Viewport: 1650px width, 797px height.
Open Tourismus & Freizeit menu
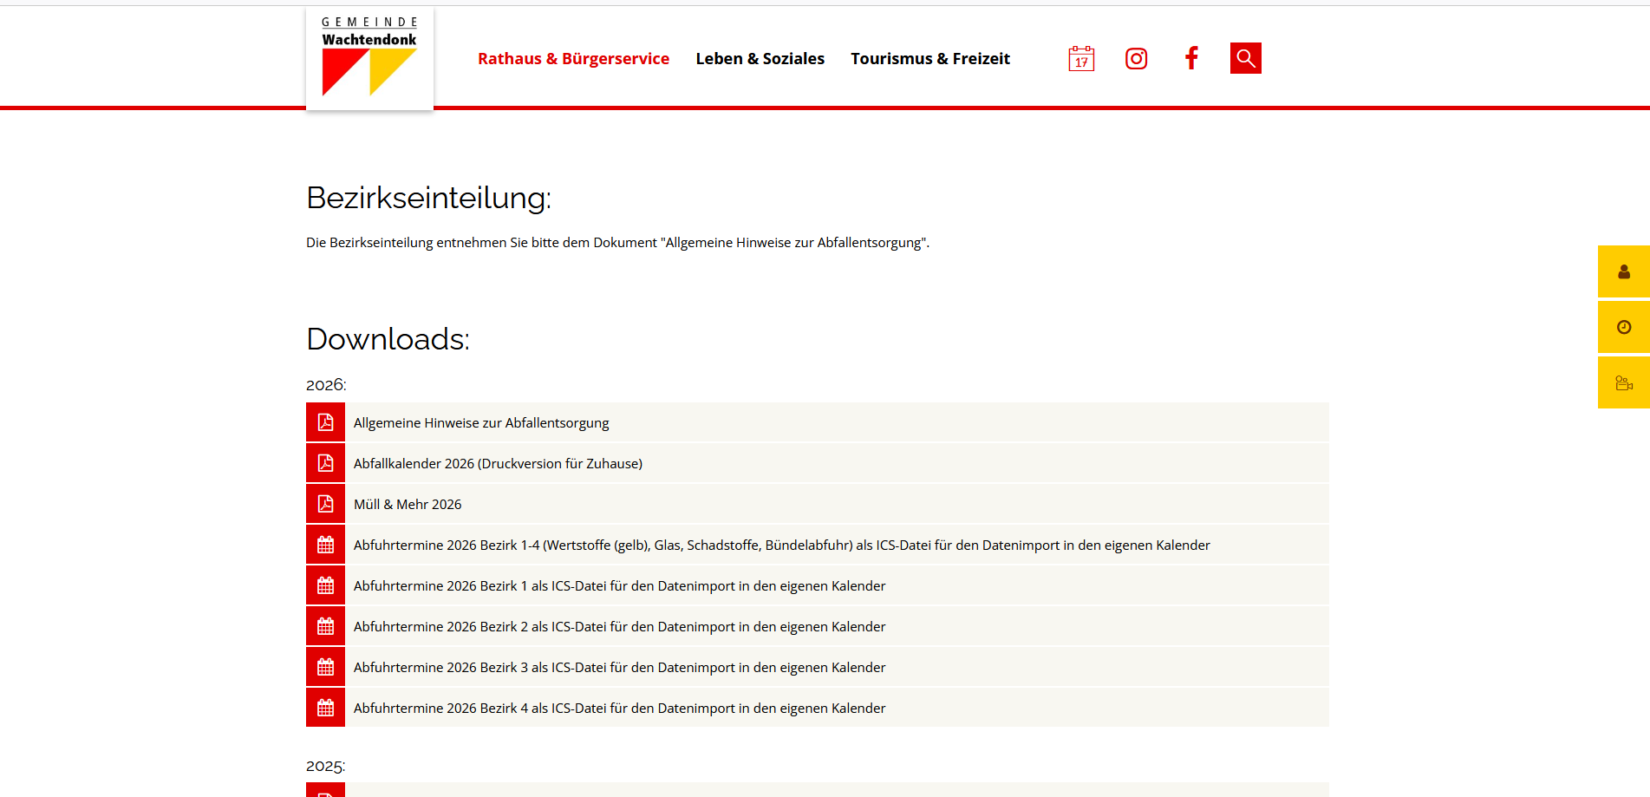[929, 58]
